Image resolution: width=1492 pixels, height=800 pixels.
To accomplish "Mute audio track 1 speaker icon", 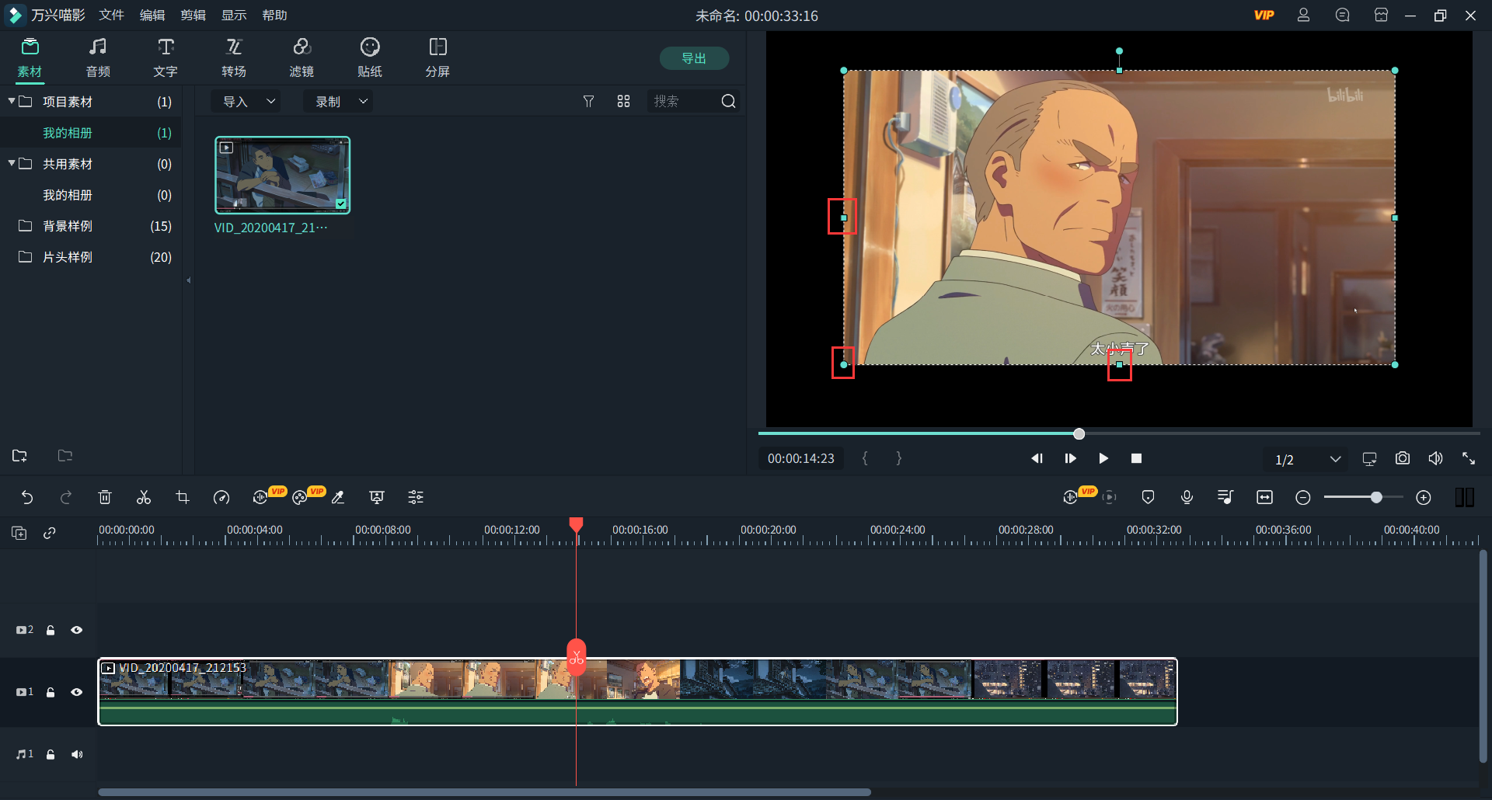I will click(x=76, y=754).
